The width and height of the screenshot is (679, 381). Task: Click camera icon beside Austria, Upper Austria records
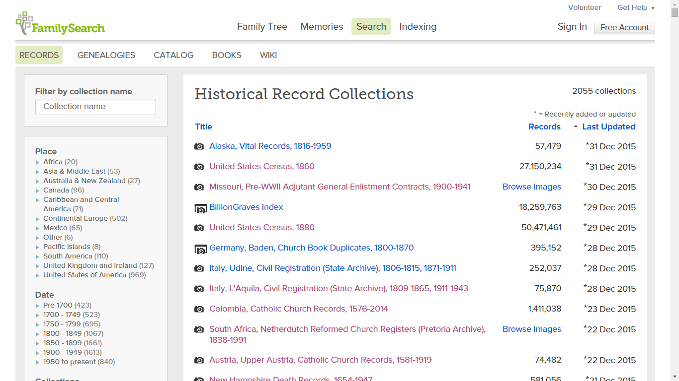[x=199, y=360]
